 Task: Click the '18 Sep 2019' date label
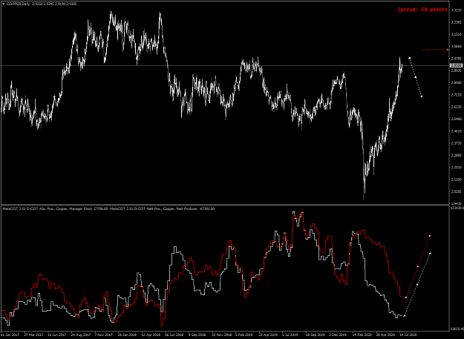pos(315,335)
